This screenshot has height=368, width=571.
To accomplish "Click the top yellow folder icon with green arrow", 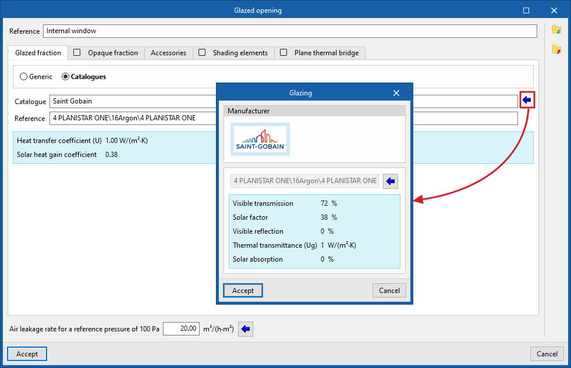I will (556, 30).
